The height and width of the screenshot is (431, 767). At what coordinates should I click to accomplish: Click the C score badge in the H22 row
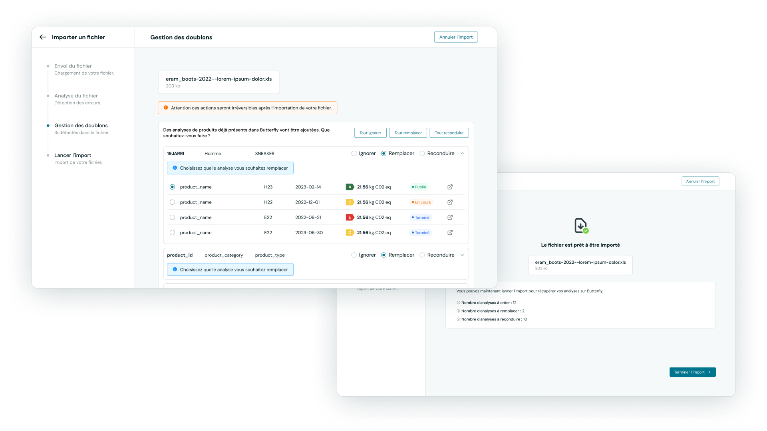[x=350, y=202]
